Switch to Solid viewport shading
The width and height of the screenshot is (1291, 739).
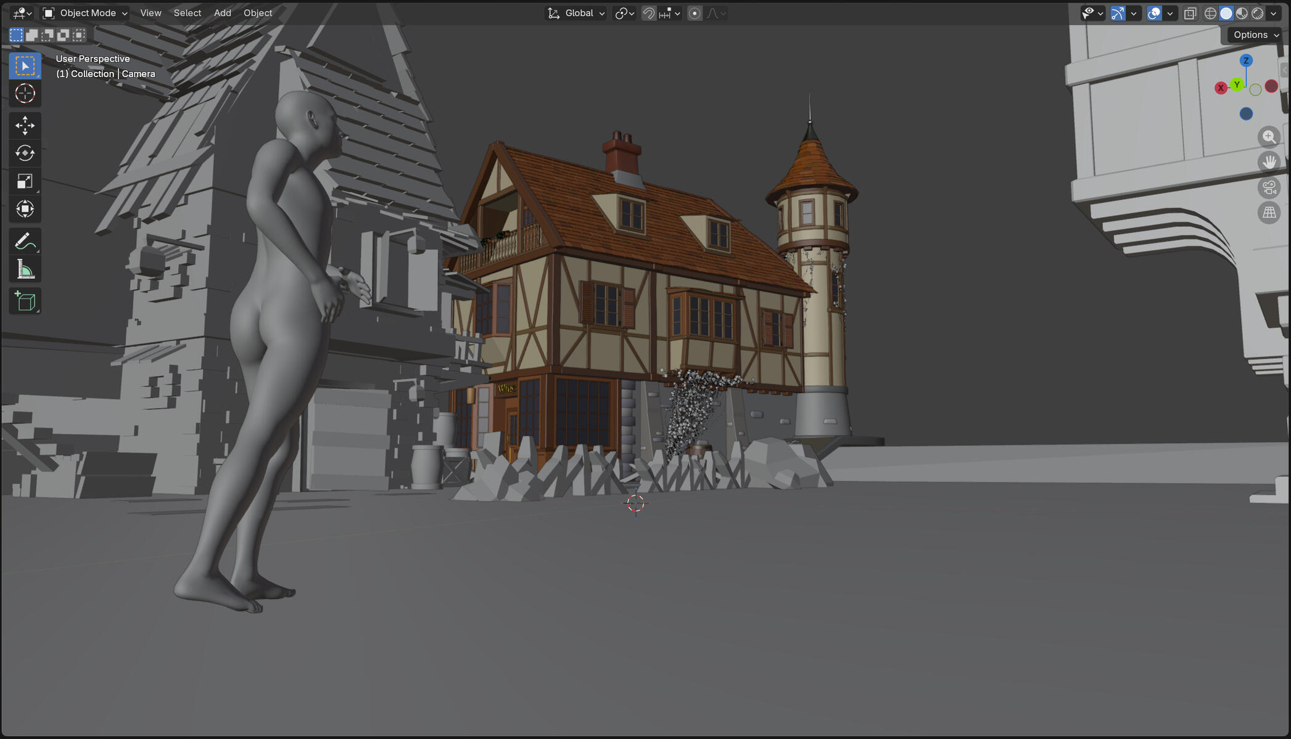(1226, 13)
